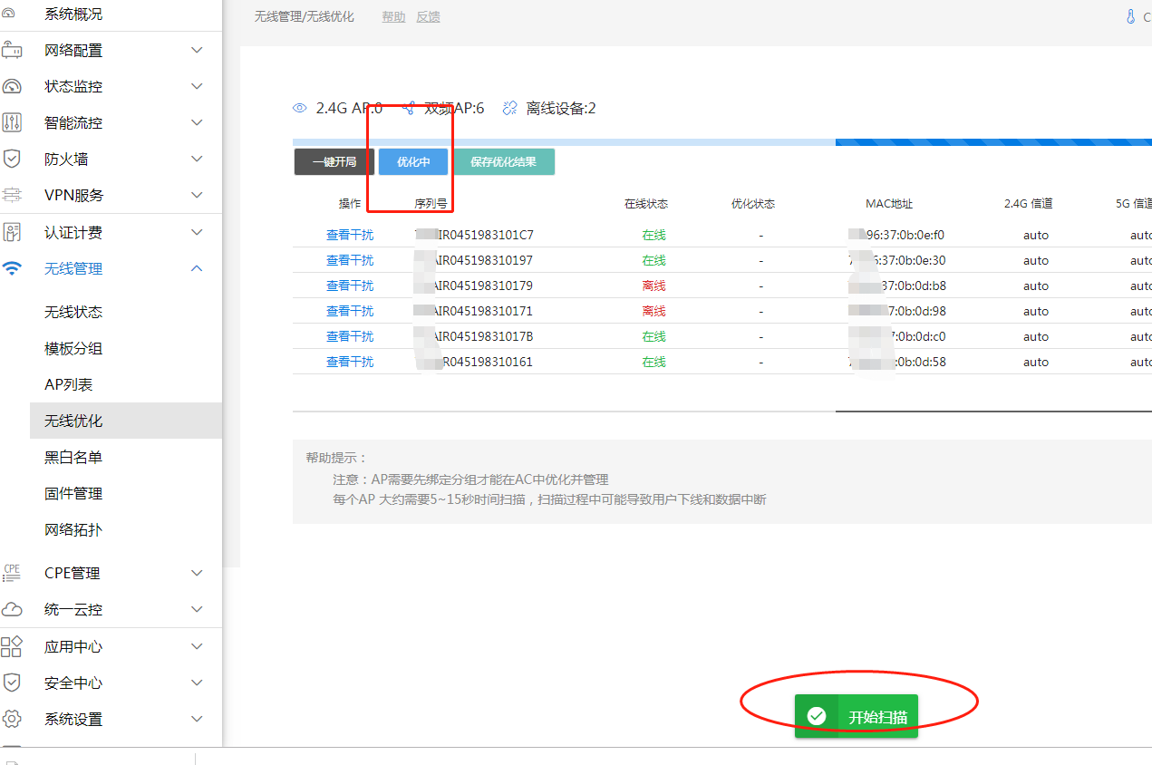Click the status monitoring gauge icon
1152x765 pixels.
click(x=12, y=86)
